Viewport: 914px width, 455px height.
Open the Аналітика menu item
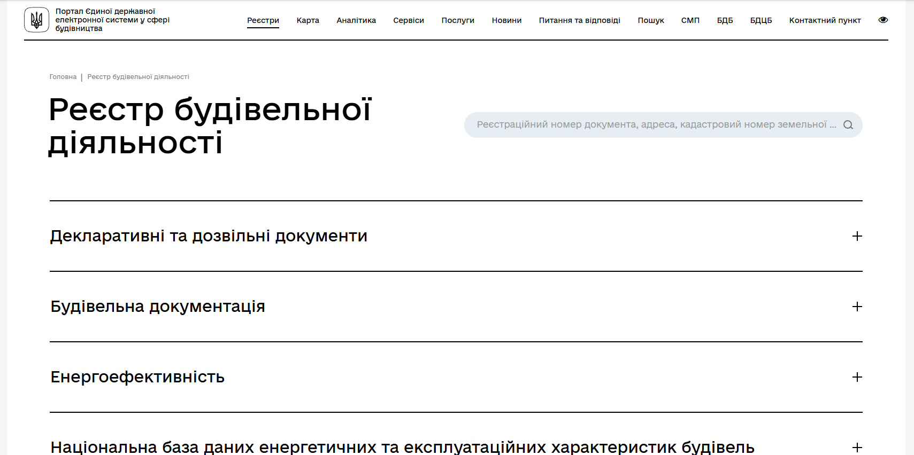(x=356, y=20)
